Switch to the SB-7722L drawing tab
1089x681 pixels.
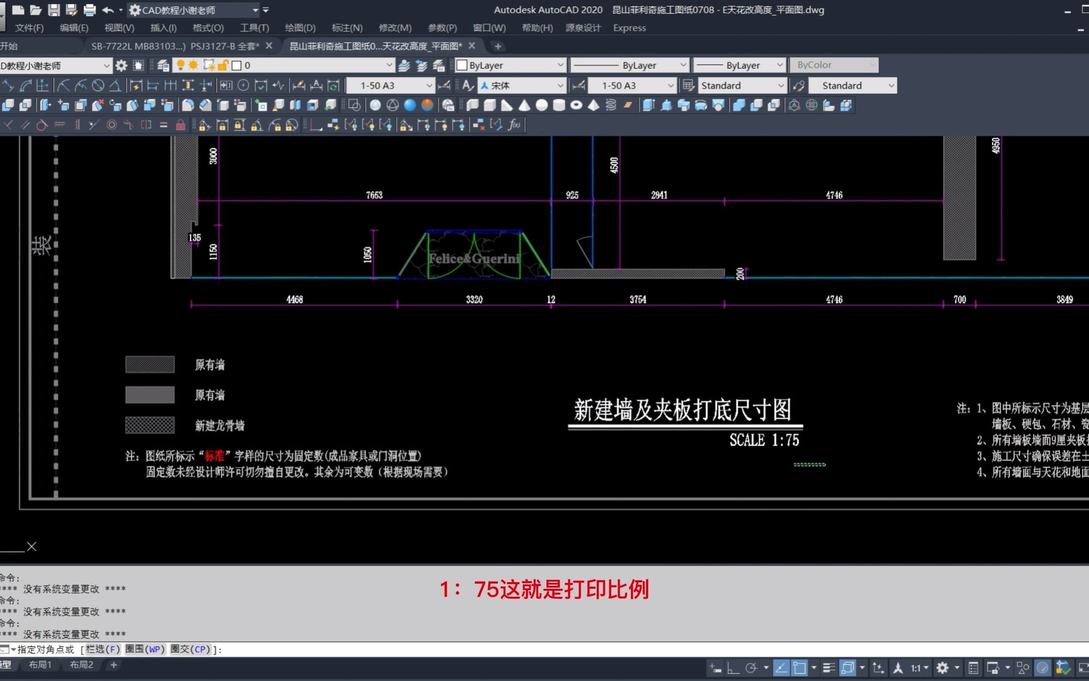pyautogui.click(x=175, y=46)
